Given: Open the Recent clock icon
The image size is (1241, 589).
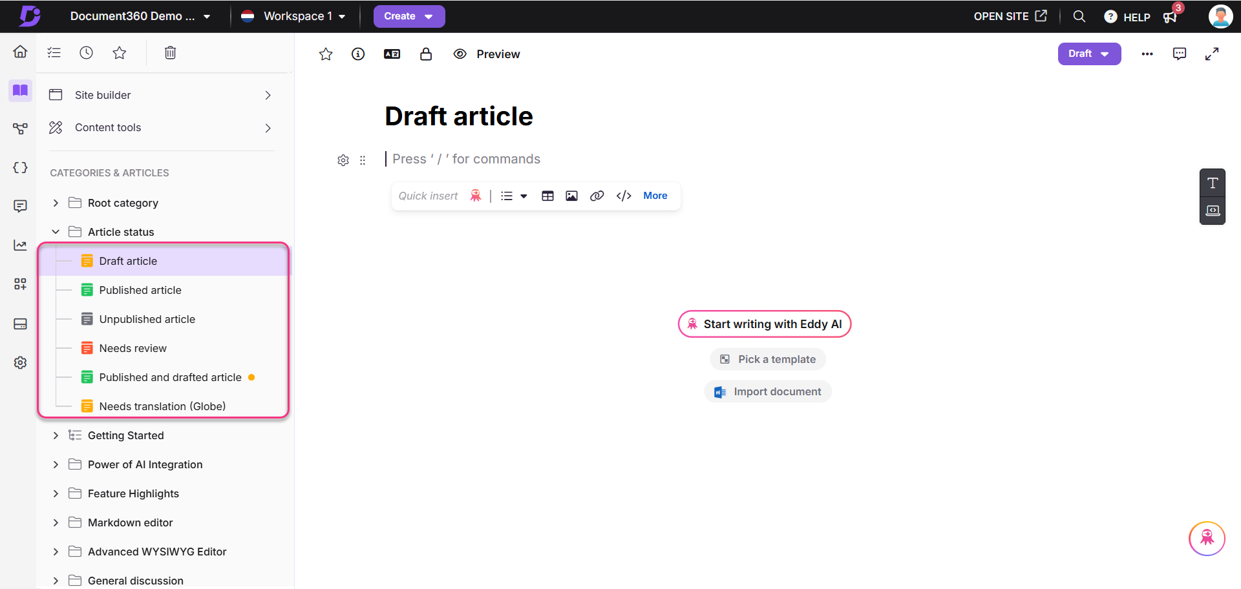Looking at the screenshot, I should [87, 52].
